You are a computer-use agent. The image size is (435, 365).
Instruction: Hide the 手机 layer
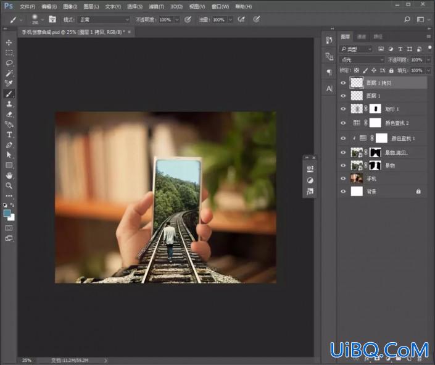point(343,178)
